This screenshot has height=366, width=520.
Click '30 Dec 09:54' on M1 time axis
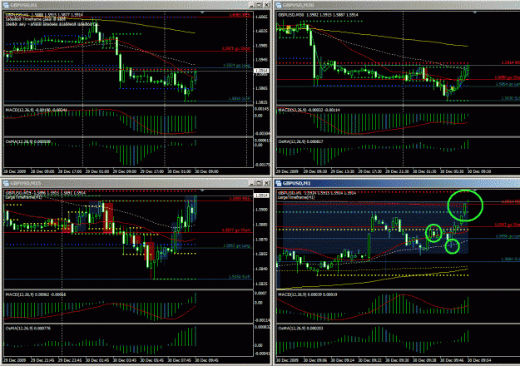click(x=478, y=360)
